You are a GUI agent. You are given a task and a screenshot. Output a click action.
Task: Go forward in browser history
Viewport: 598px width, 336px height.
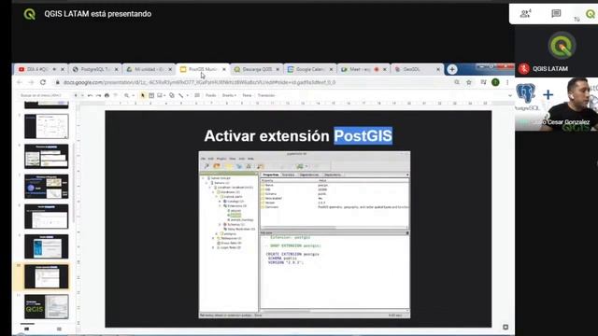coord(31,82)
